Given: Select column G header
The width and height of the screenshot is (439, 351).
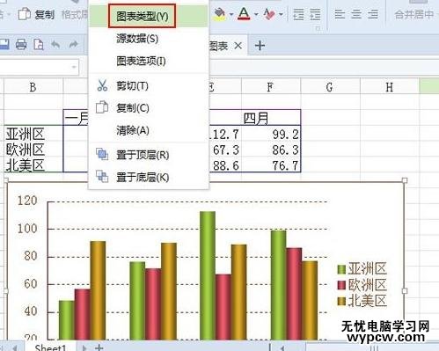Looking at the screenshot, I should (330, 87).
